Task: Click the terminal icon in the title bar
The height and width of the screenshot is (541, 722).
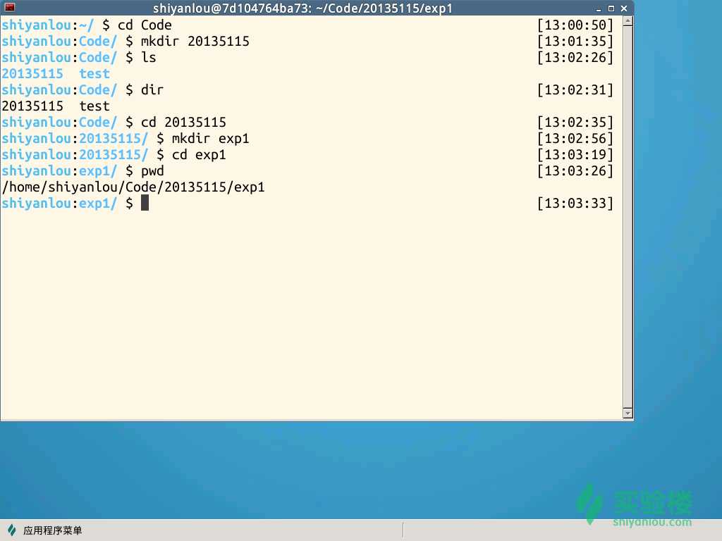Action: [x=9, y=7]
